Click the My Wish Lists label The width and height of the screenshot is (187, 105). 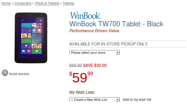[x=82, y=92]
